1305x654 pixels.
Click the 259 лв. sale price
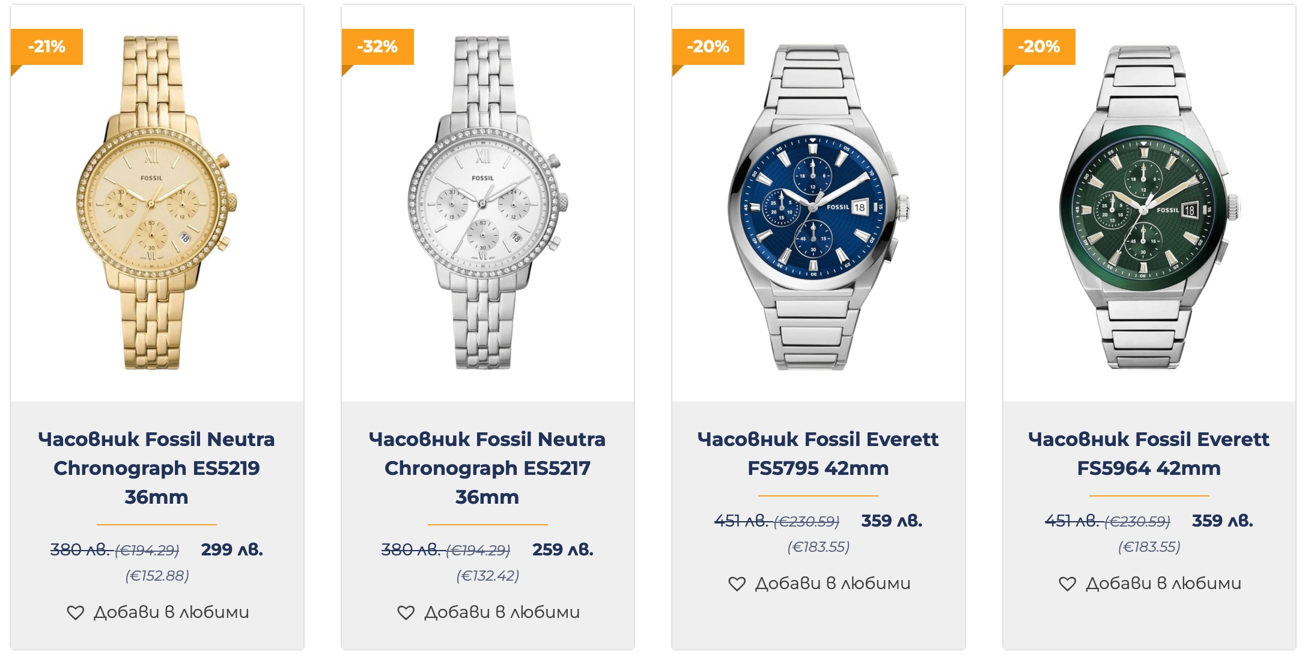pos(562,549)
